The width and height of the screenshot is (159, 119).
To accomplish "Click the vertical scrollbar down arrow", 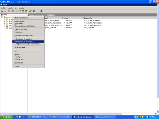I will [x=158, y=111].
